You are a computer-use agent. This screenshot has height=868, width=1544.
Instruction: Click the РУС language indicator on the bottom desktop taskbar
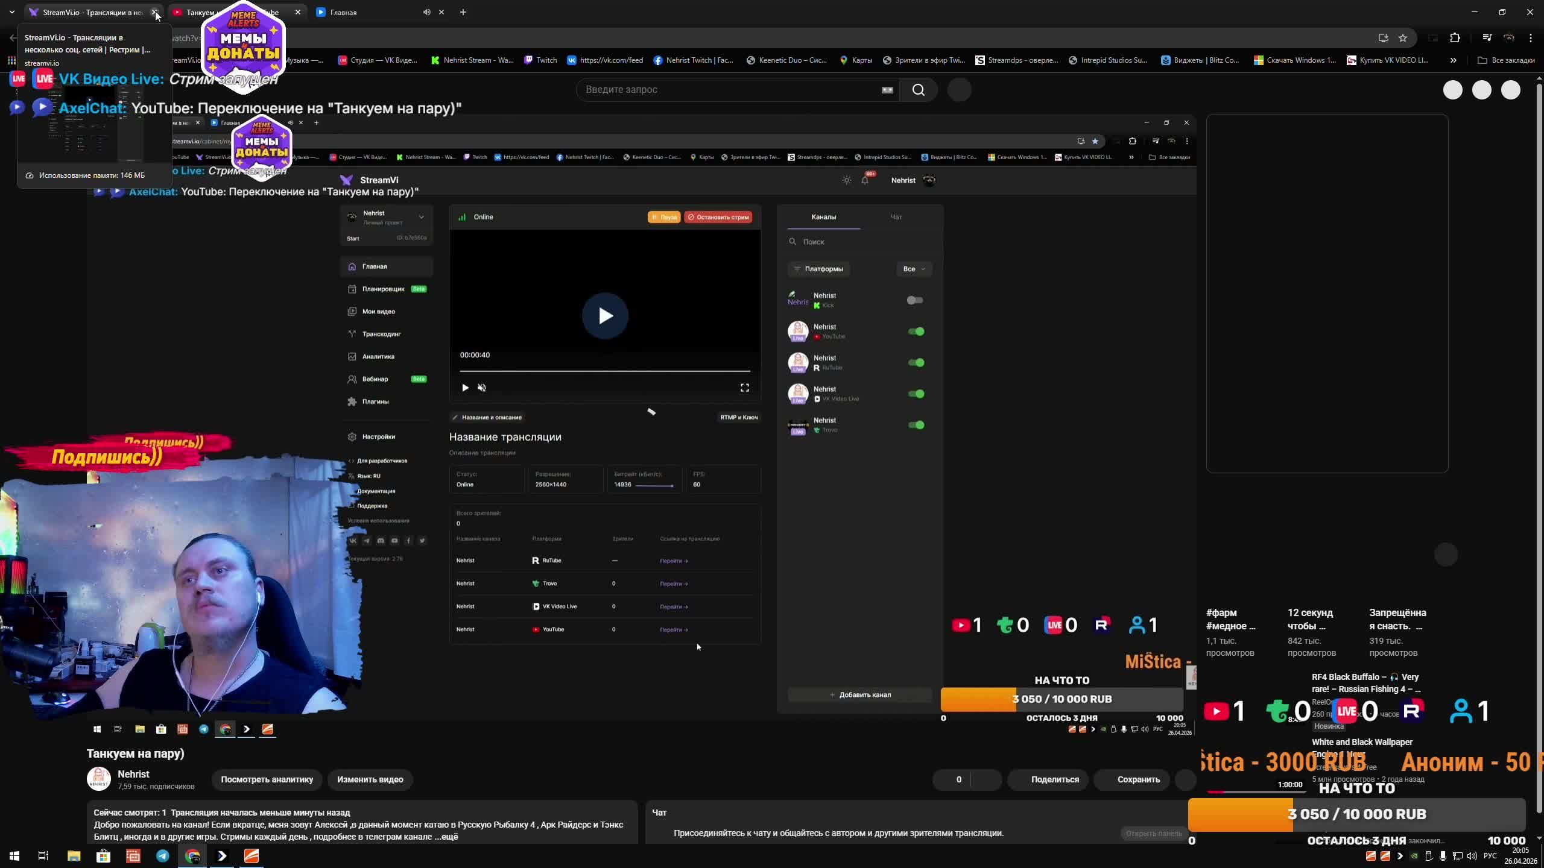click(1490, 856)
